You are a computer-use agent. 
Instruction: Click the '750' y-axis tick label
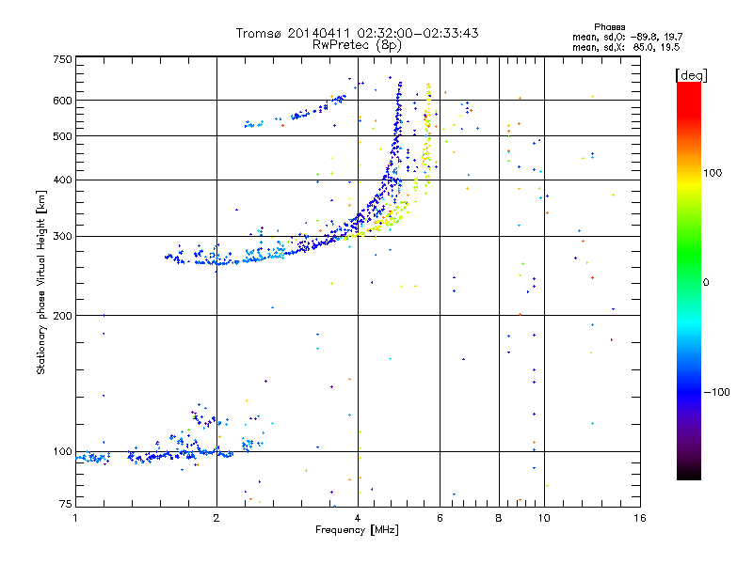62,59
